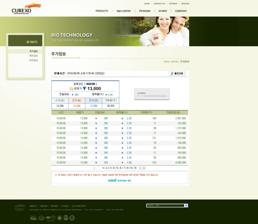258x224 pixels.
Task: Click the first-page double arrow in pagination
Action: click(x=94, y=168)
